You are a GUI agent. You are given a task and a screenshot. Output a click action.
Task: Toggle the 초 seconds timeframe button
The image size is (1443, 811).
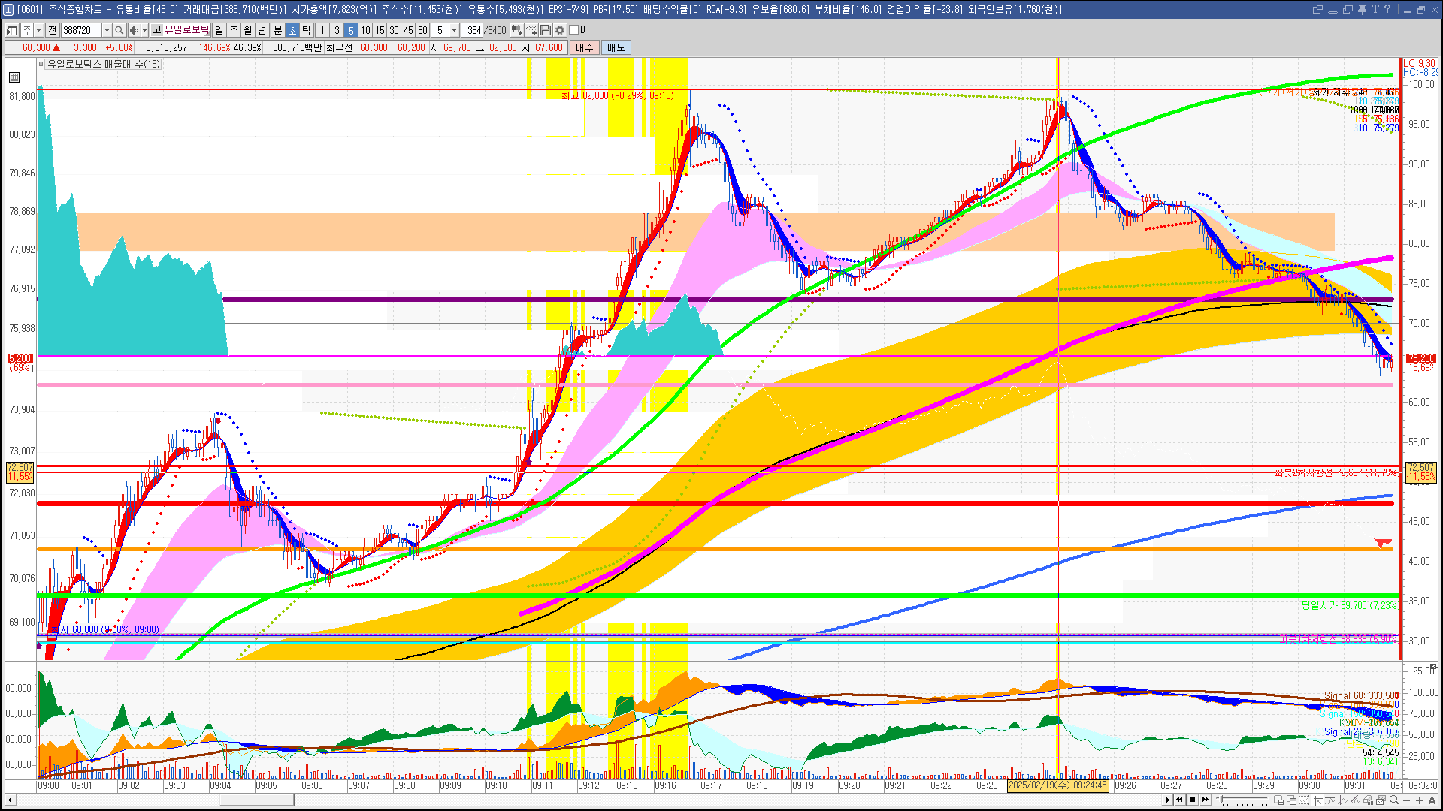[x=292, y=30]
